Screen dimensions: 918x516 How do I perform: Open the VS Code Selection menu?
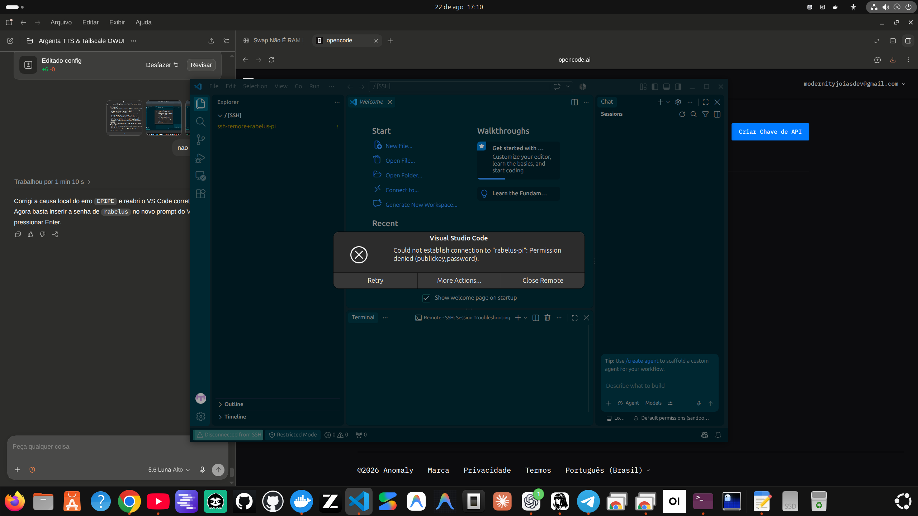[x=255, y=86]
